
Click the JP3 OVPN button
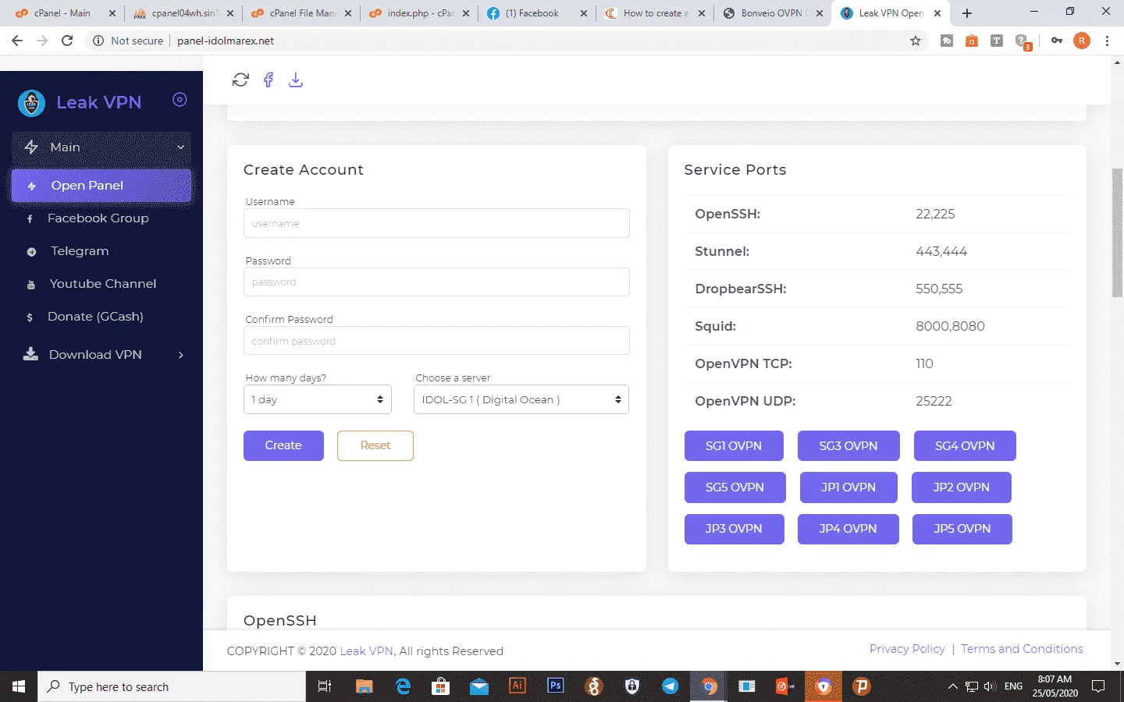(x=734, y=529)
